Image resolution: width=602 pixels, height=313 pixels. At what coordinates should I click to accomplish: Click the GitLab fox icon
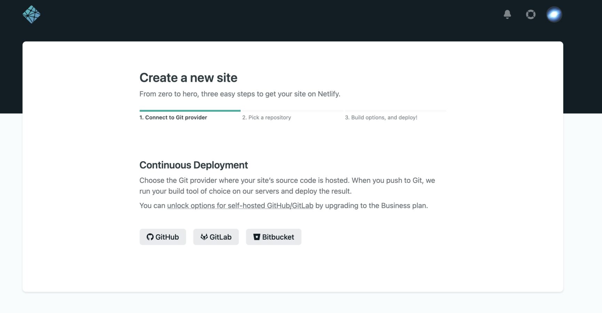(204, 237)
